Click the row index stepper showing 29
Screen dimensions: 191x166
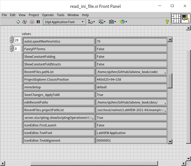[11, 40]
